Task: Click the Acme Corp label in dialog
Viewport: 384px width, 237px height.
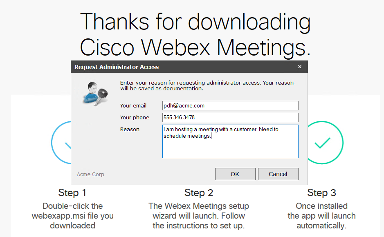Action: click(90, 174)
